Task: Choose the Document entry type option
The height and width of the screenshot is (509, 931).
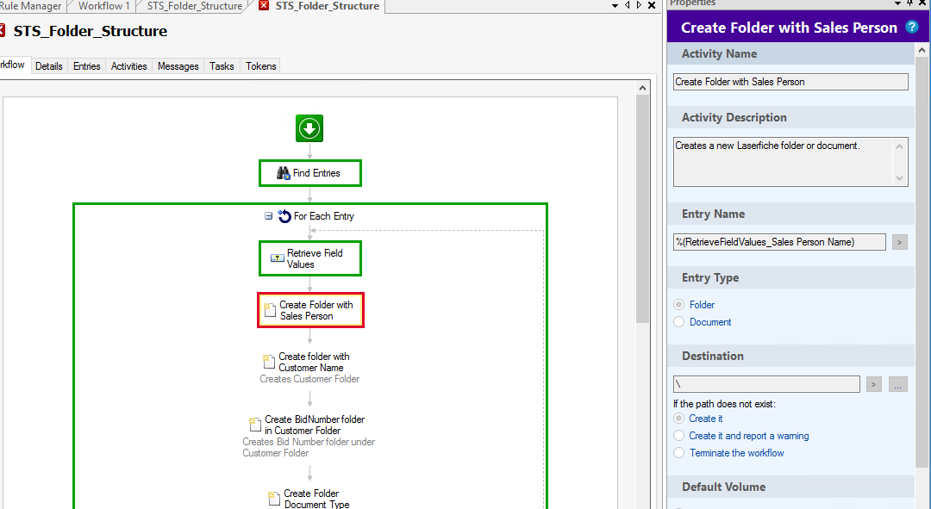Action: point(679,322)
